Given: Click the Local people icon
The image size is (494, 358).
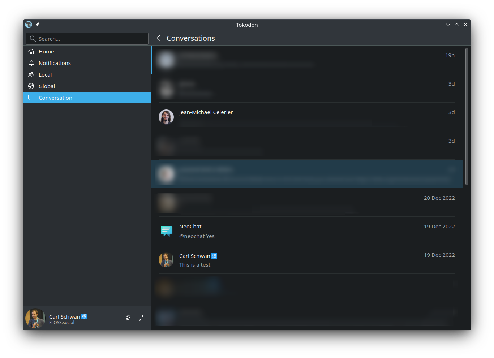Looking at the screenshot, I should [31, 75].
